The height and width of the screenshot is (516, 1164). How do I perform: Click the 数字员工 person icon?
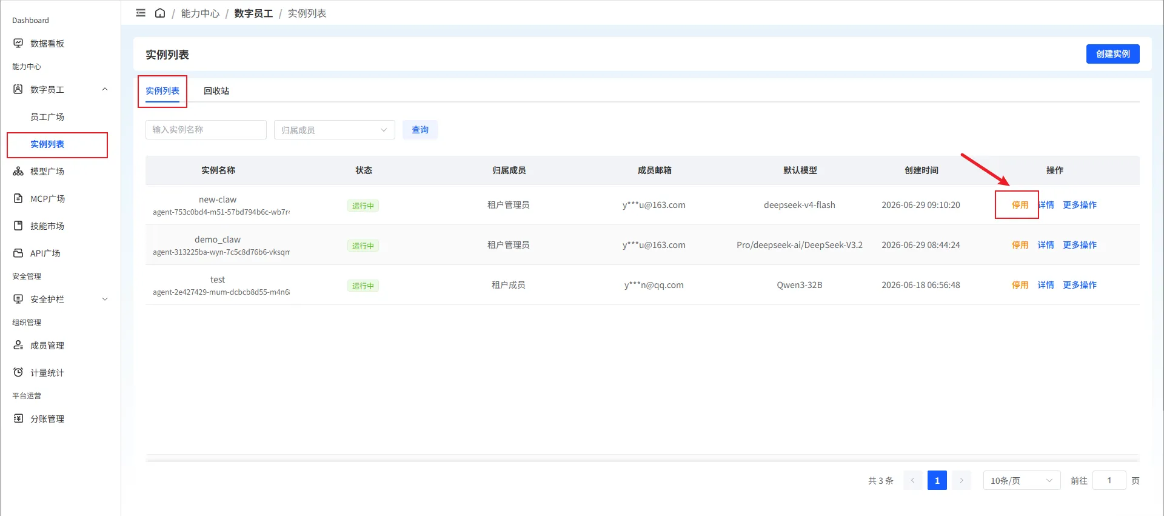pyautogui.click(x=18, y=89)
